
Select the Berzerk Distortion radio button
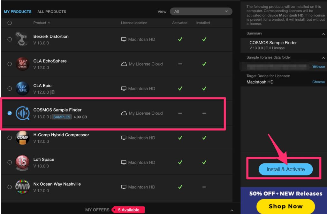(10, 39)
